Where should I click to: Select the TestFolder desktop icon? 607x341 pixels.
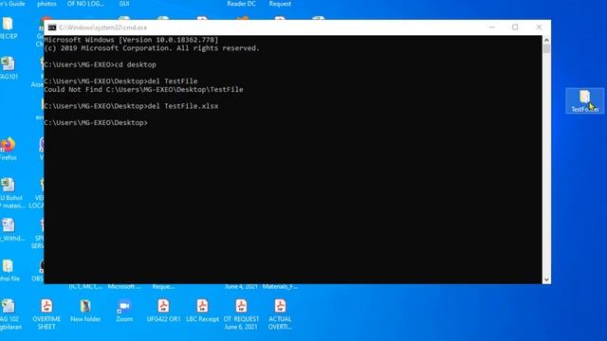(x=584, y=101)
